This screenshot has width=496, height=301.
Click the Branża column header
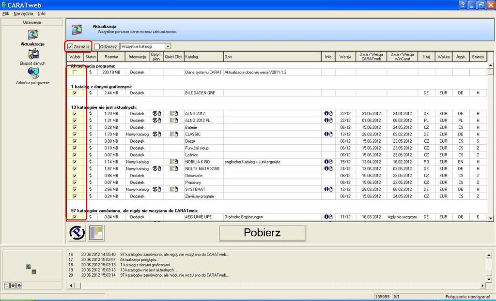[x=478, y=57]
